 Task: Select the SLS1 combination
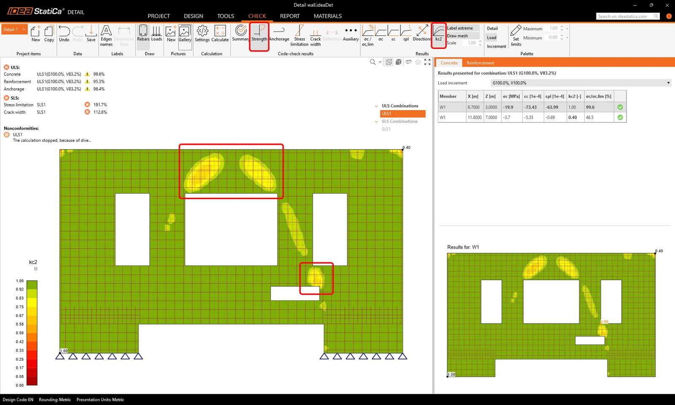pos(386,129)
